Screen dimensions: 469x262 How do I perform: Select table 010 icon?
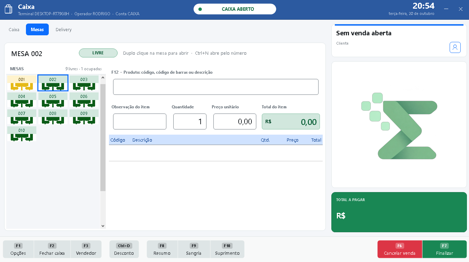22,134
